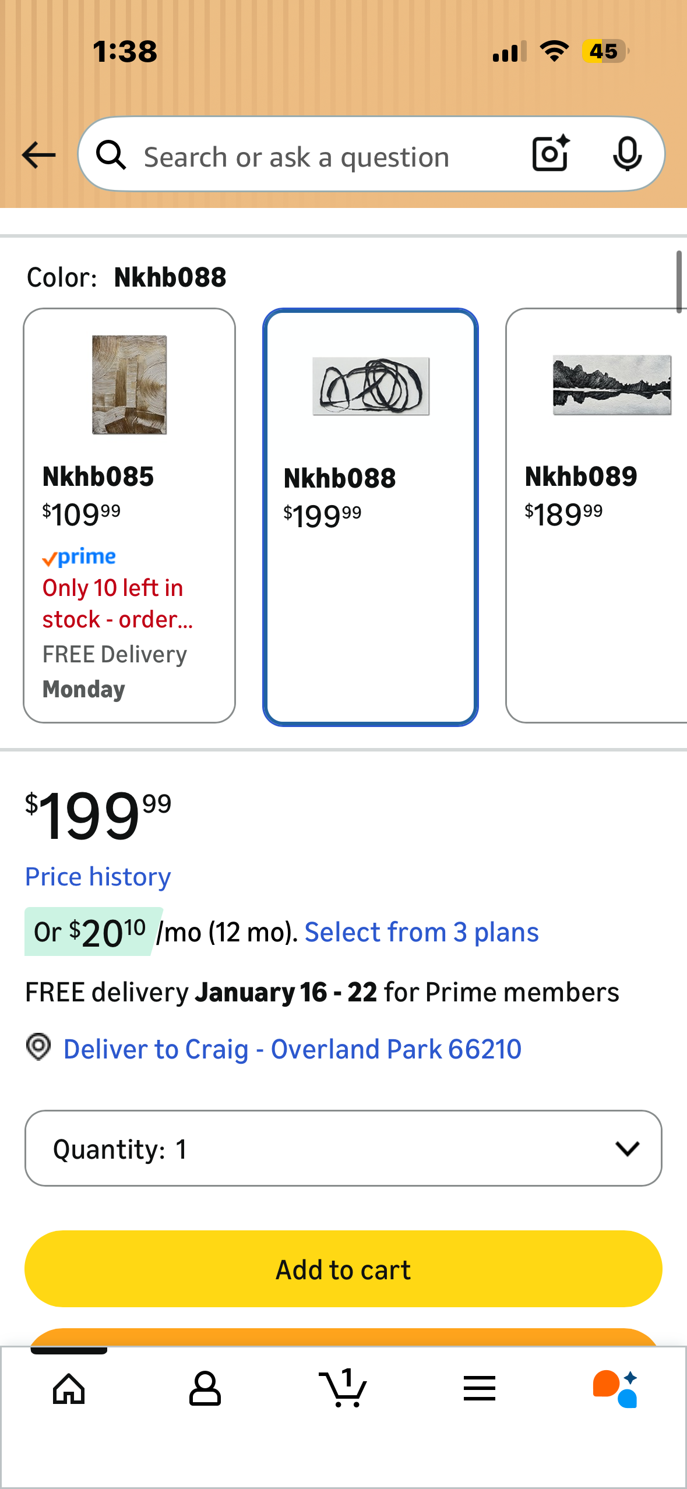Open the Price history link

coord(98,877)
